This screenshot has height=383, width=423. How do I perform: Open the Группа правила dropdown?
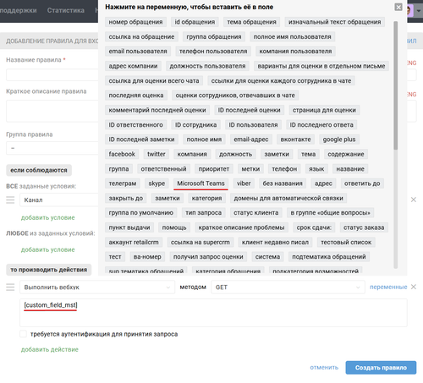click(x=52, y=148)
